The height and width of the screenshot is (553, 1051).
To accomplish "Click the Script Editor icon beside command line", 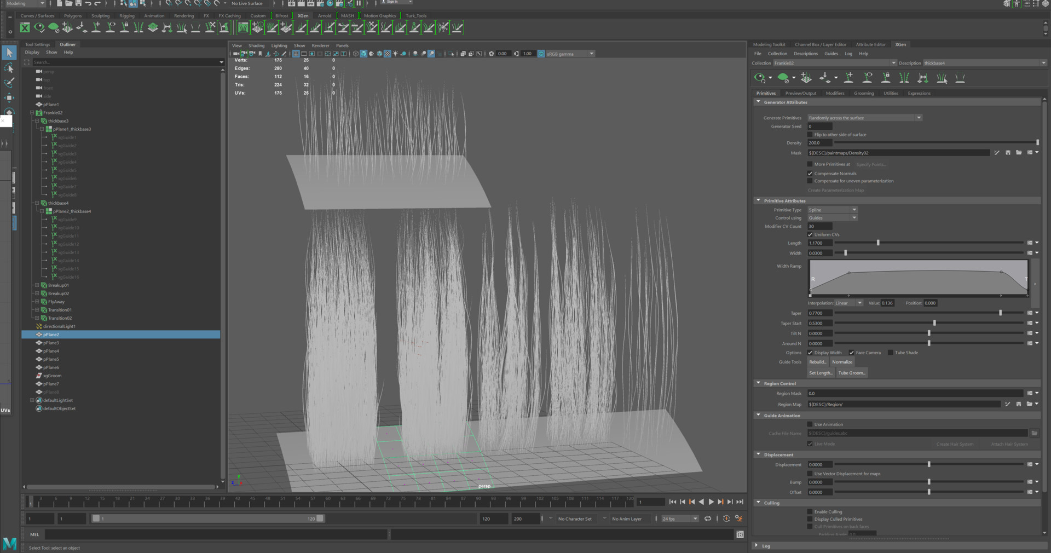I will tap(740, 534).
